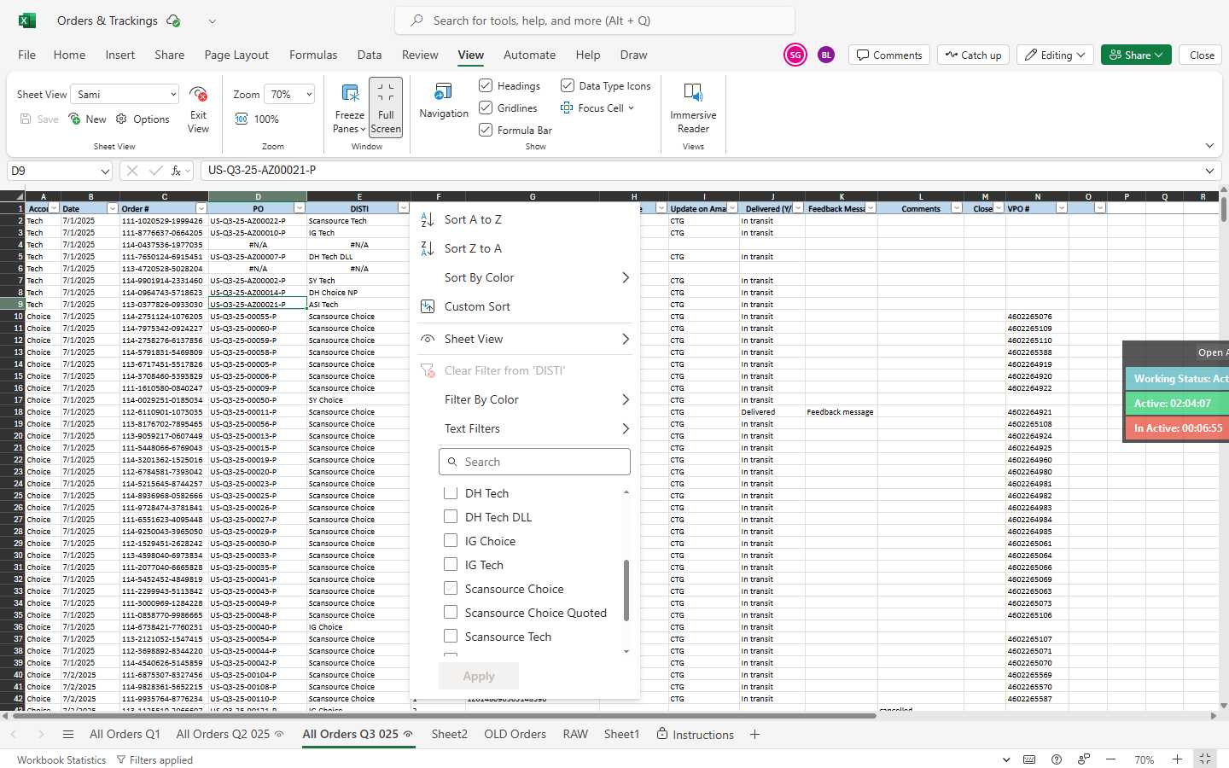Open the PO column filter dropdown
The height and width of the screenshot is (768, 1229).
pyautogui.click(x=300, y=208)
